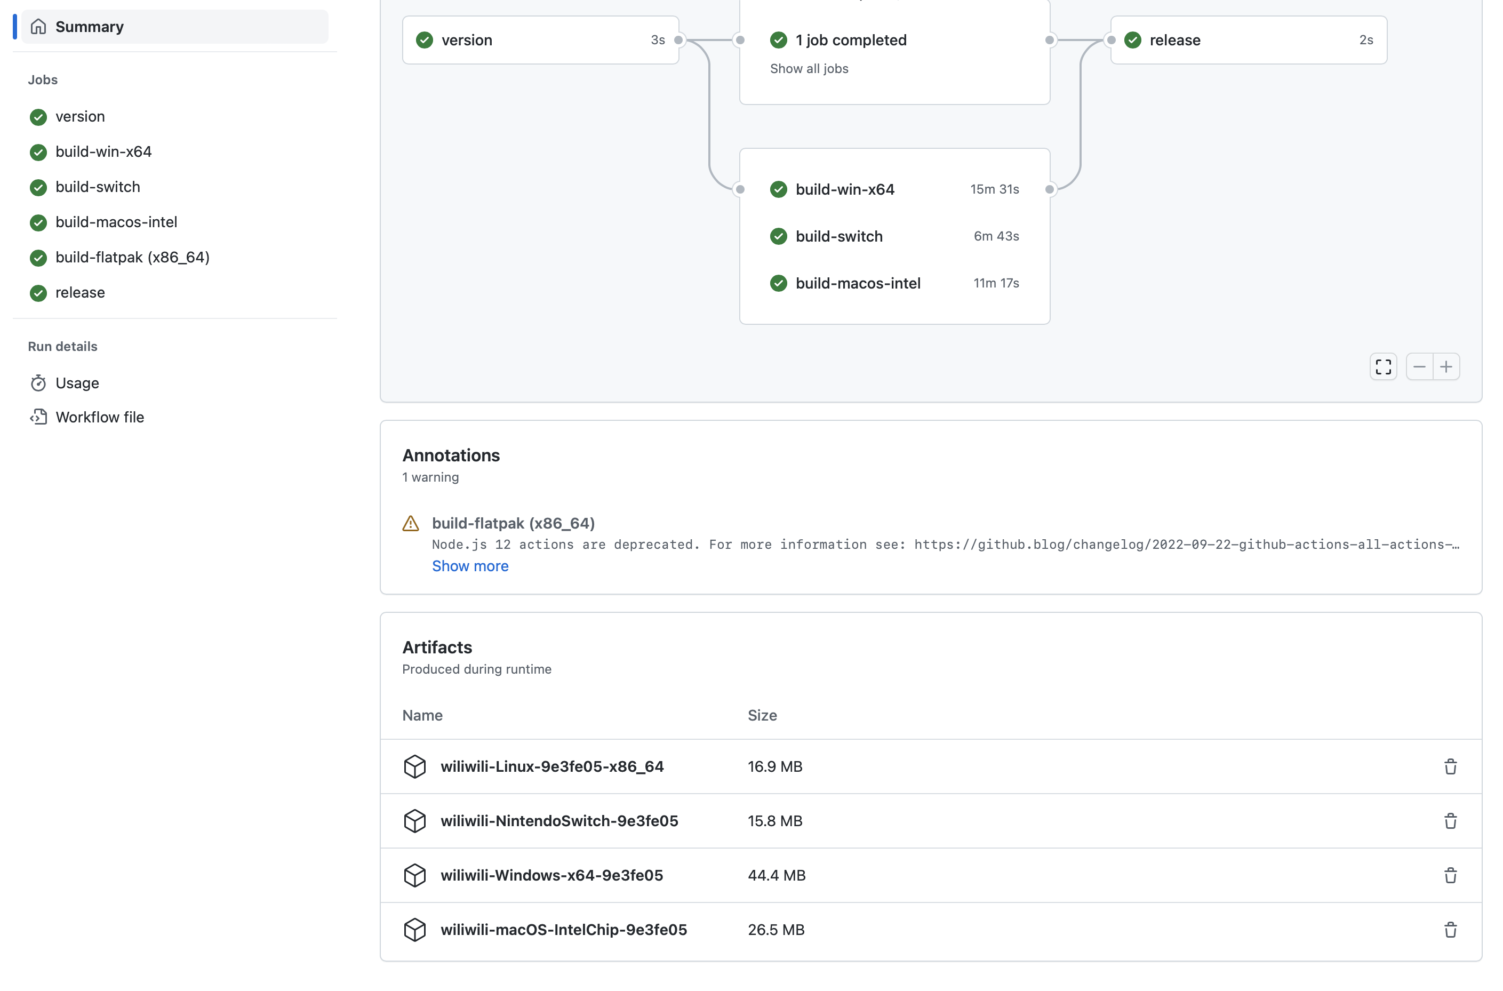This screenshot has height=991, width=1503.
Task: Download wiliwili-Linux-9e3fe05-x86_64 artifact
Action: (552, 766)
